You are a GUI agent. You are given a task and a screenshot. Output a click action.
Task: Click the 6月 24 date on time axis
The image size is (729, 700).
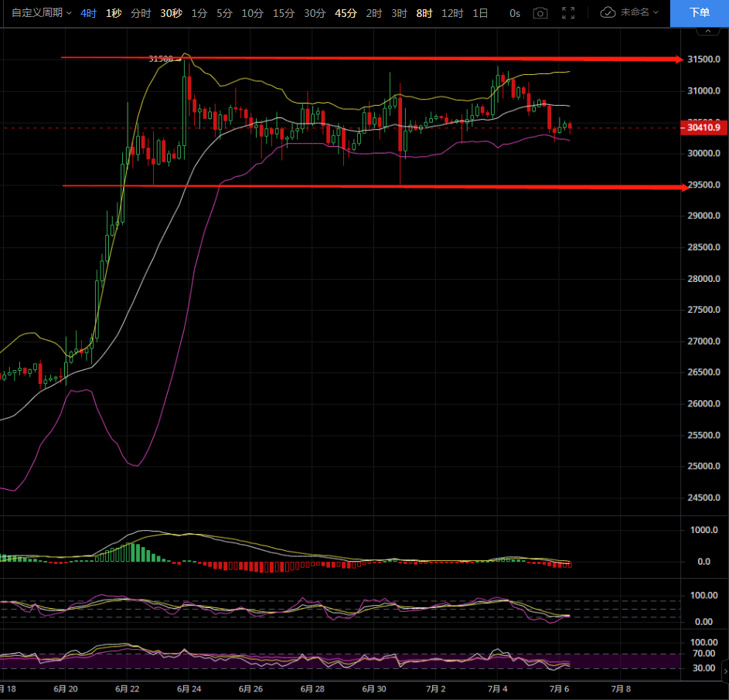(x=189, y=688)
